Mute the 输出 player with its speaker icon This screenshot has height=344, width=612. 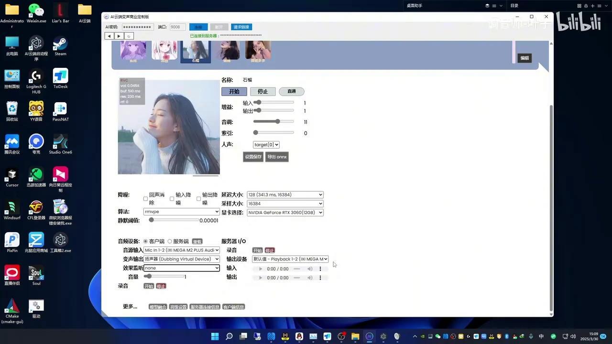310,278
